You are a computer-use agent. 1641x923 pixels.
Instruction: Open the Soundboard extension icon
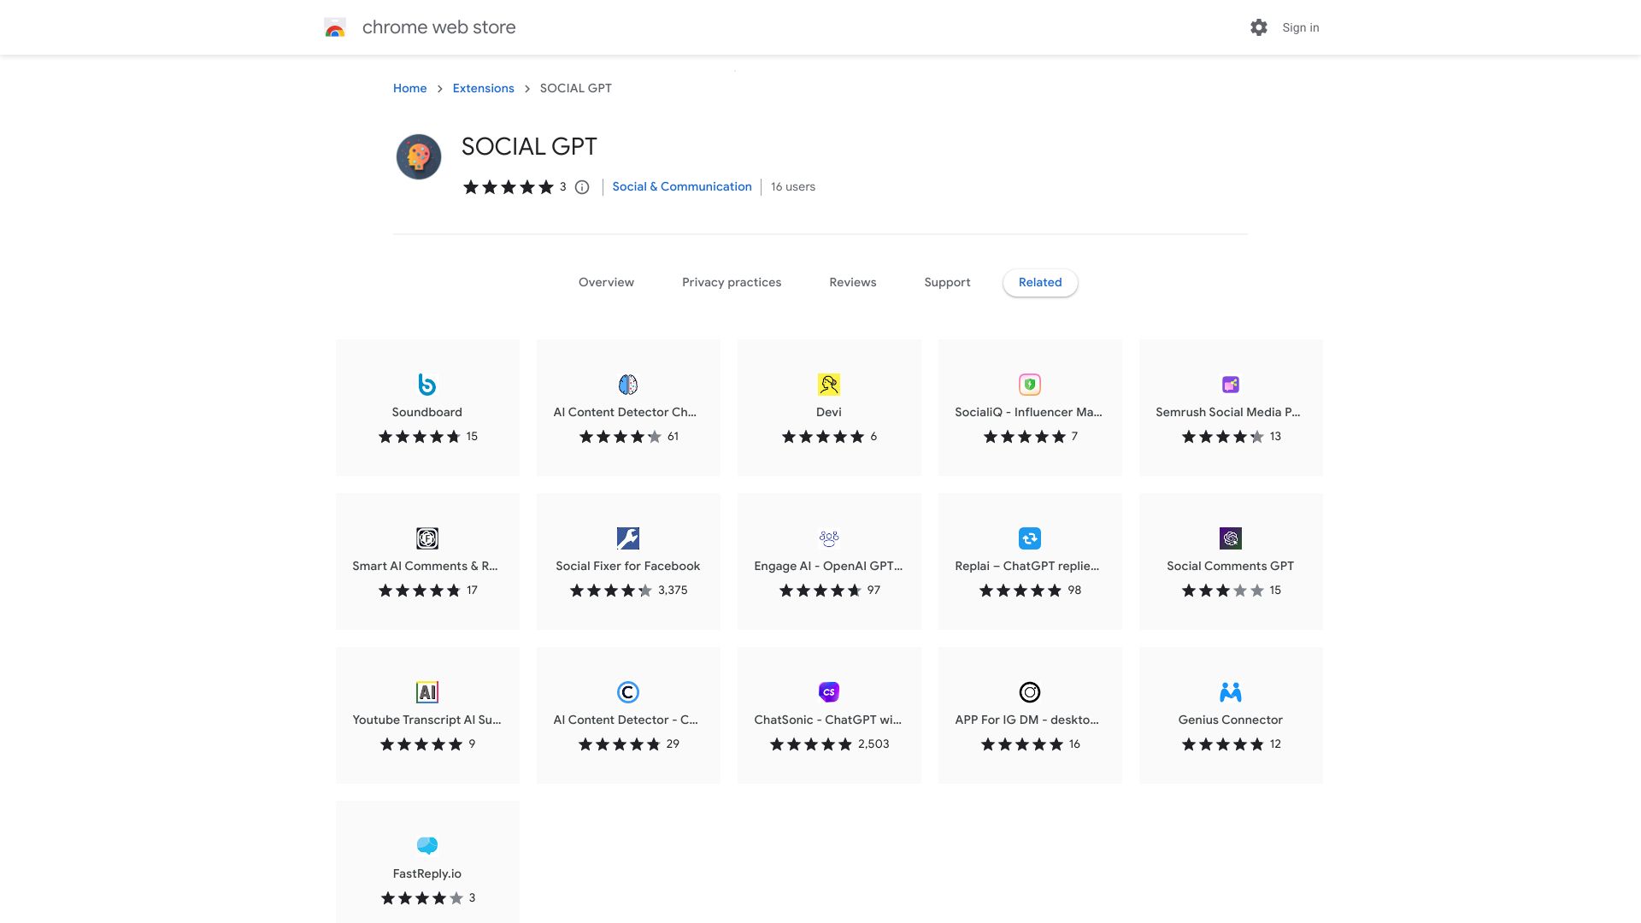[427, 385]
